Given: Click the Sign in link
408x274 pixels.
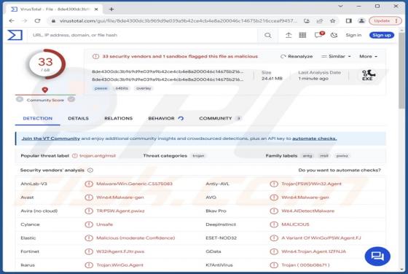Looking at the screenshot, I should point(353,35).
